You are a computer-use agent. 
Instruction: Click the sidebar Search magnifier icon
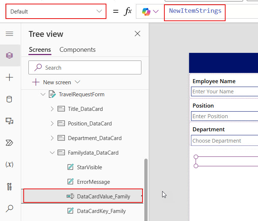click(9, 208)
